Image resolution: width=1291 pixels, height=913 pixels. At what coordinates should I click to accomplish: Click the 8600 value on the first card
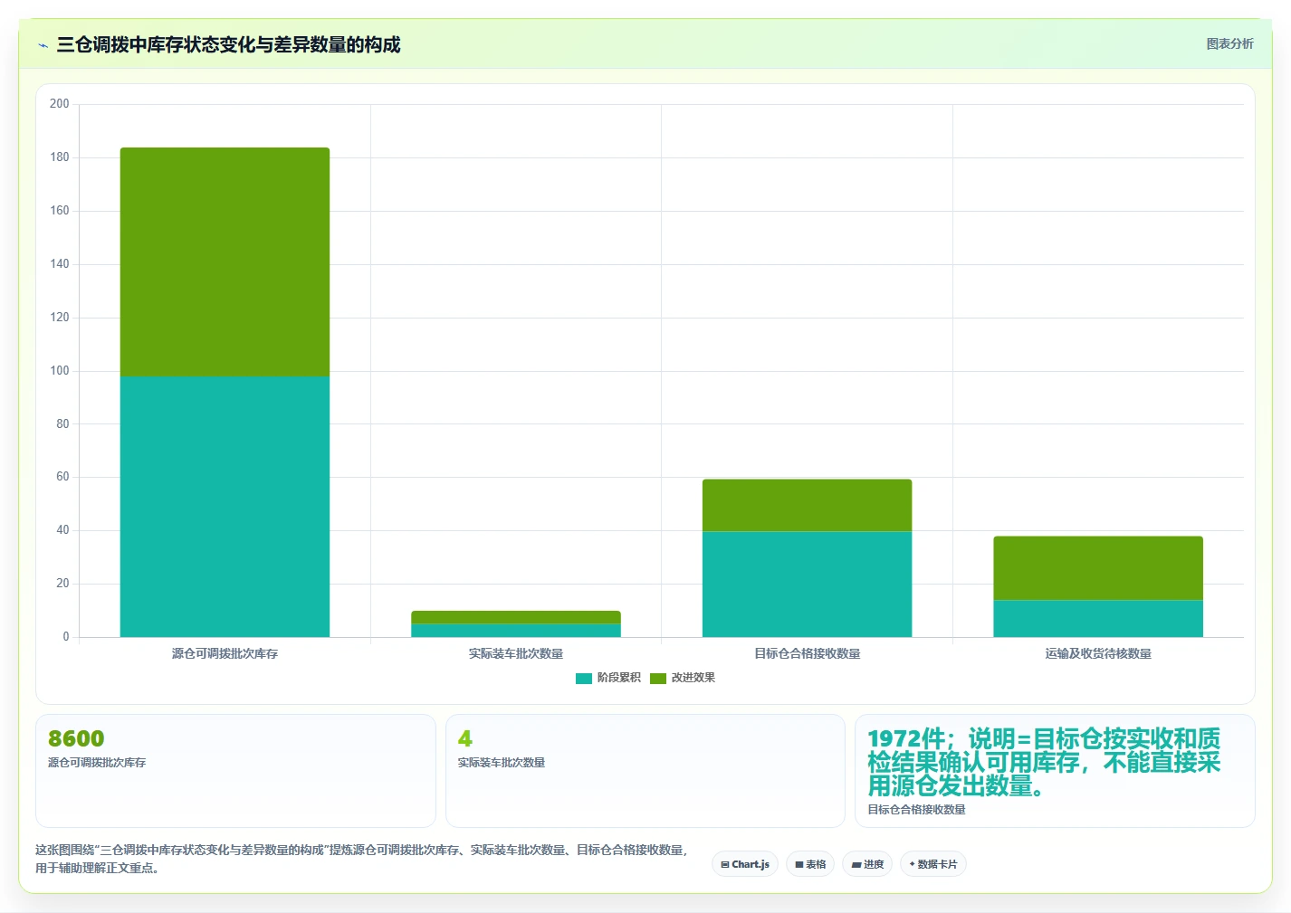(76, 738)
